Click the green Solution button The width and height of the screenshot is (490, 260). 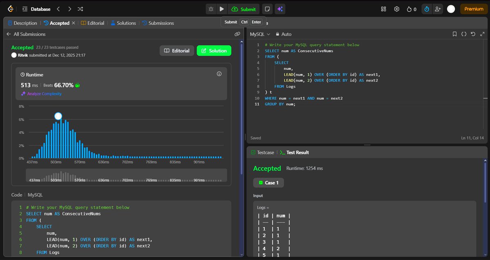(x=214, y=51)
